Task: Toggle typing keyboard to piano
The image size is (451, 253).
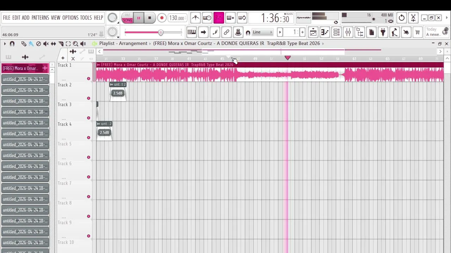Action: point(192,32)
